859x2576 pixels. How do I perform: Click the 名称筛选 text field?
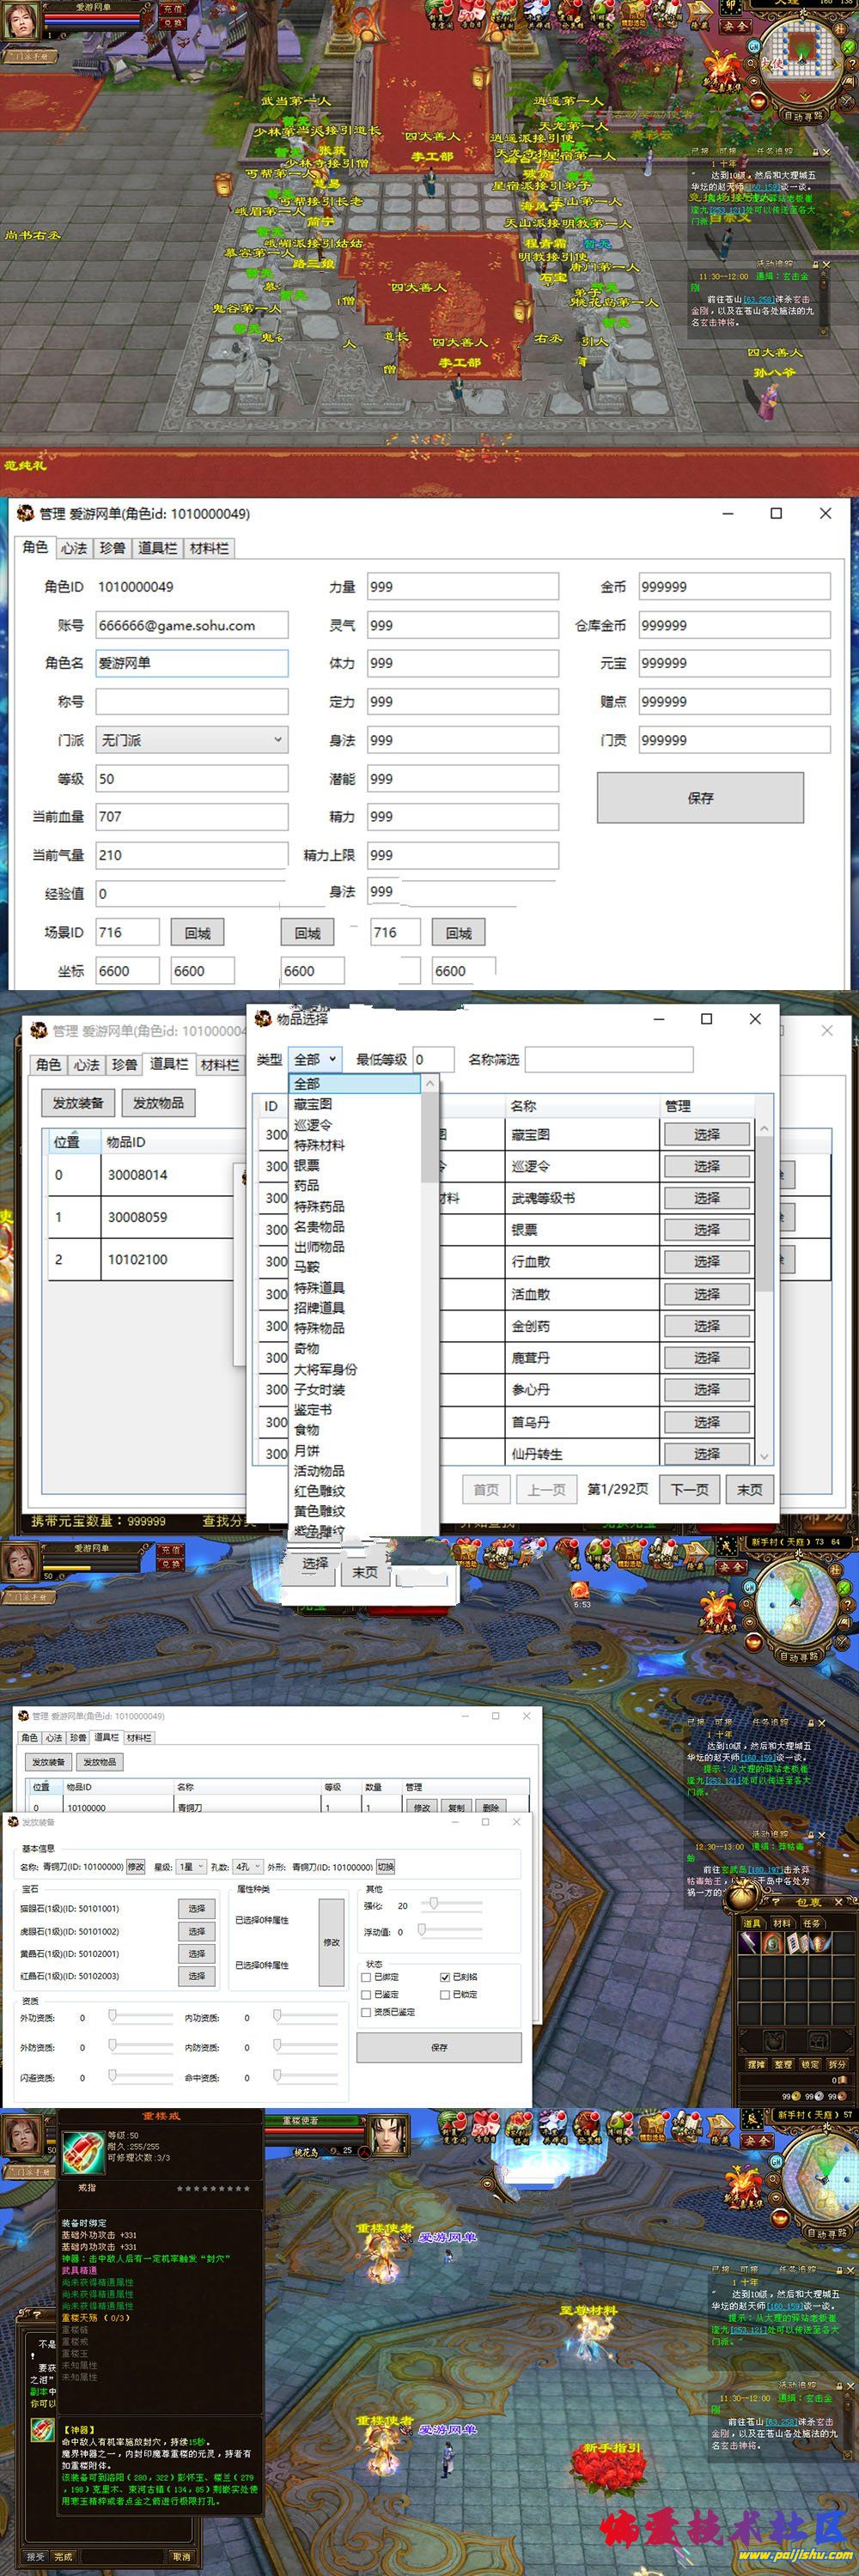pyautogui.click(x=609, y=1059)
